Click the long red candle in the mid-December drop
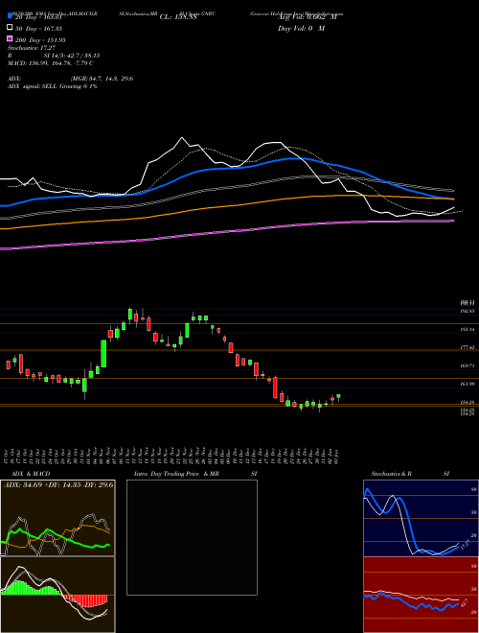The height and width of the screenshot is (633, 479). [275, 387]
